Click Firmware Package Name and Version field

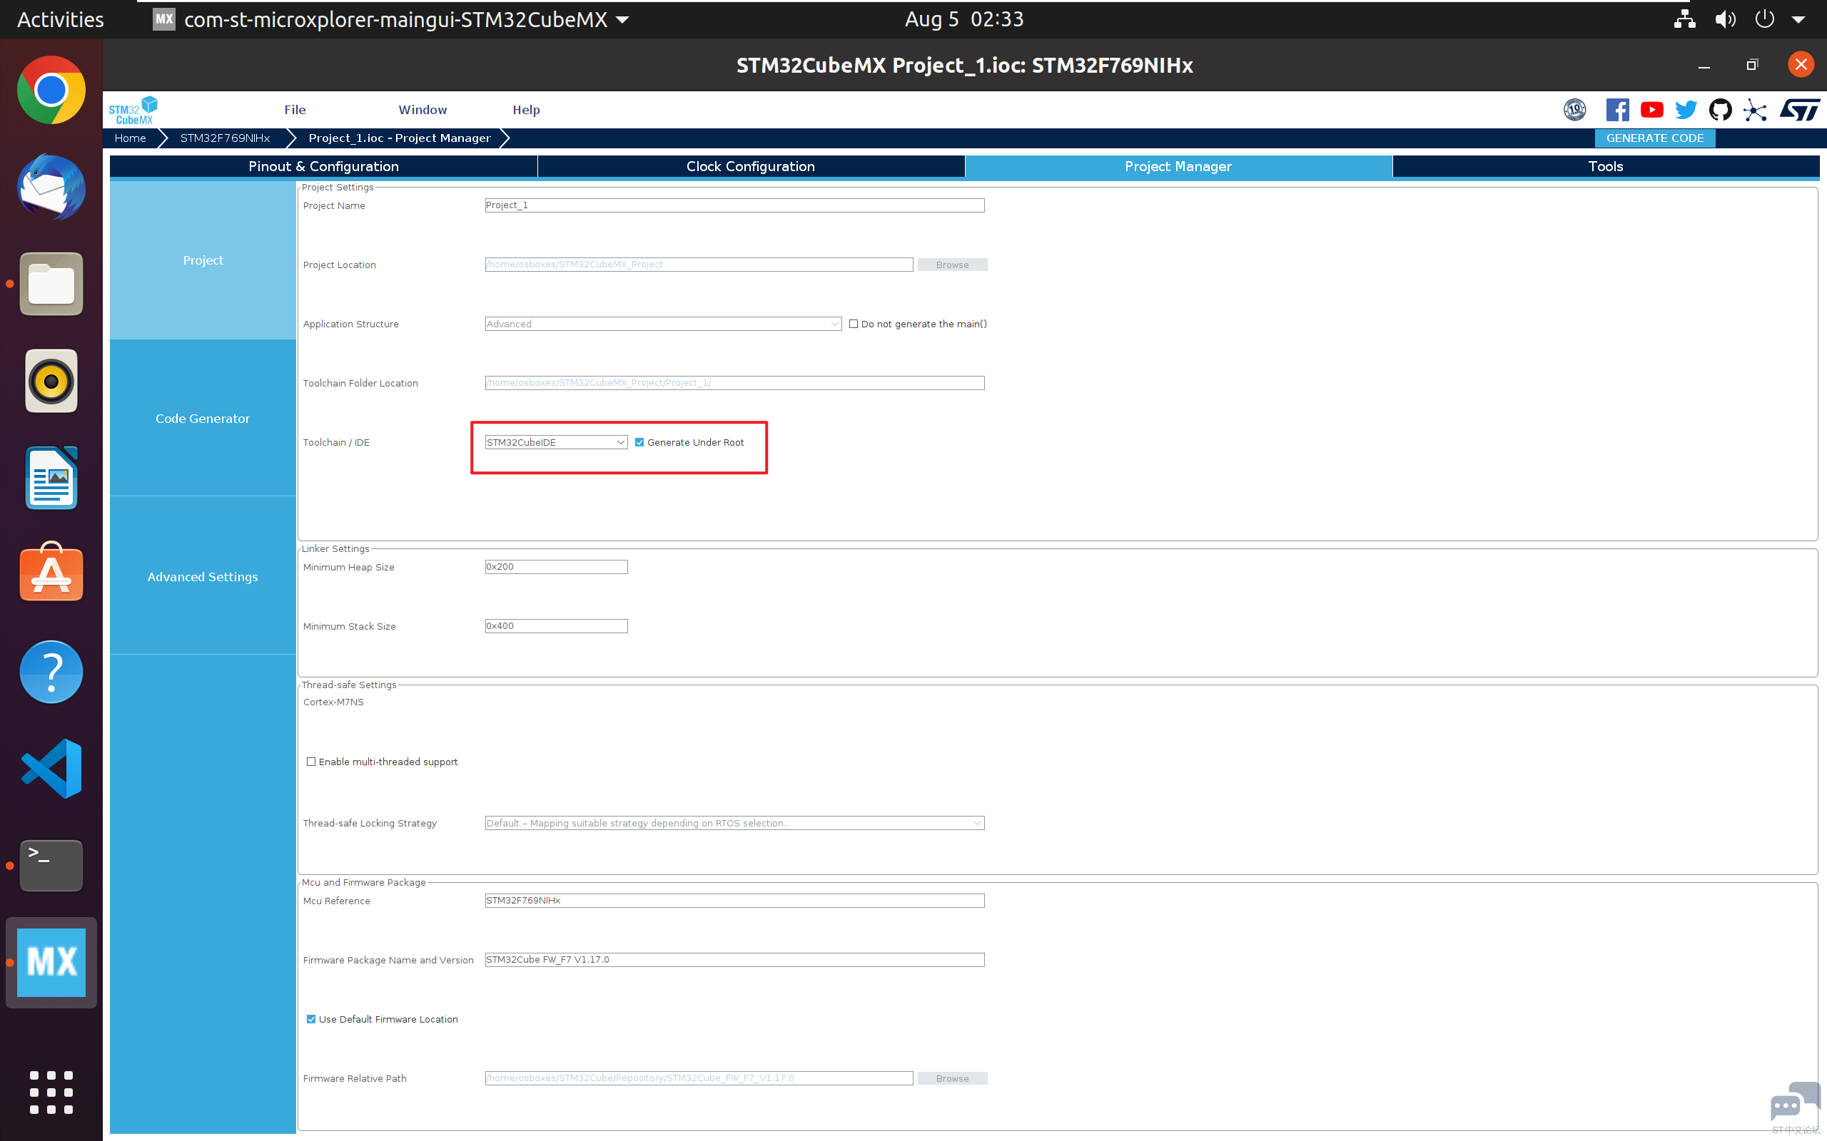click(x=734, y=960)
